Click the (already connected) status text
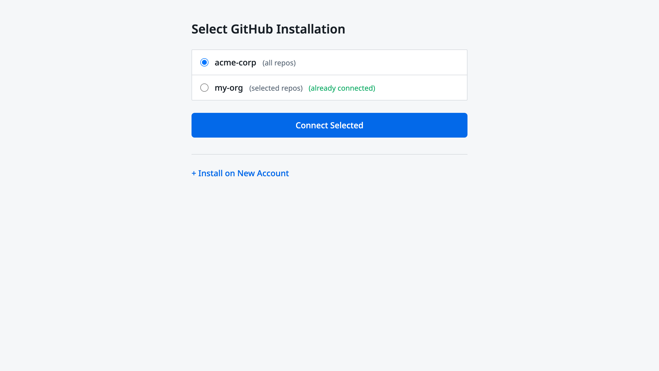This screenshot has width=659, height=371. (x=342, y=88)
